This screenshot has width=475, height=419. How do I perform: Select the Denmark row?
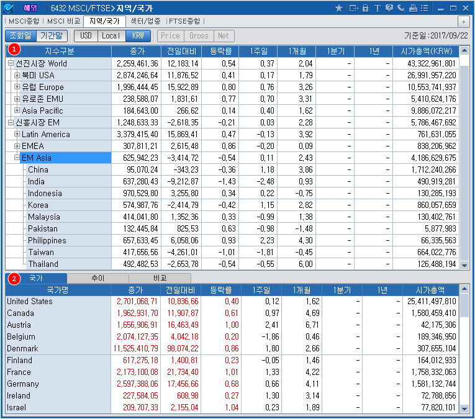[232, 348]
